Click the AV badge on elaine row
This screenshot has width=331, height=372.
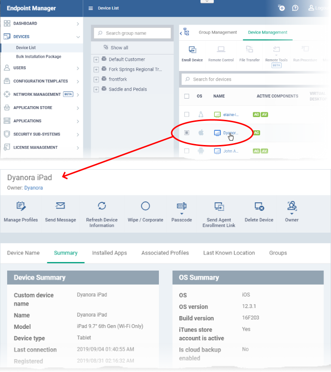click(264, 115)
